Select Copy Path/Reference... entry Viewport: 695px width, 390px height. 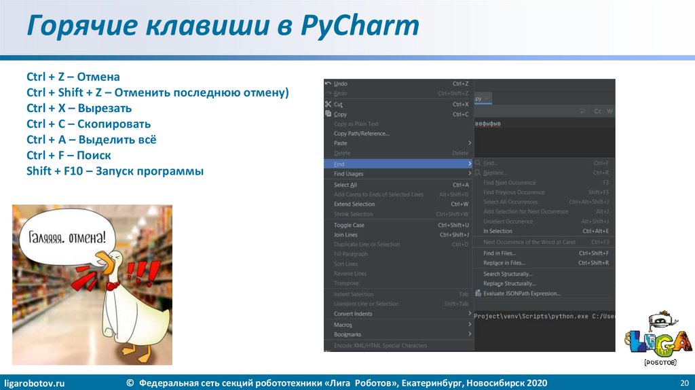pyautogui.click(x=398, y=133)
